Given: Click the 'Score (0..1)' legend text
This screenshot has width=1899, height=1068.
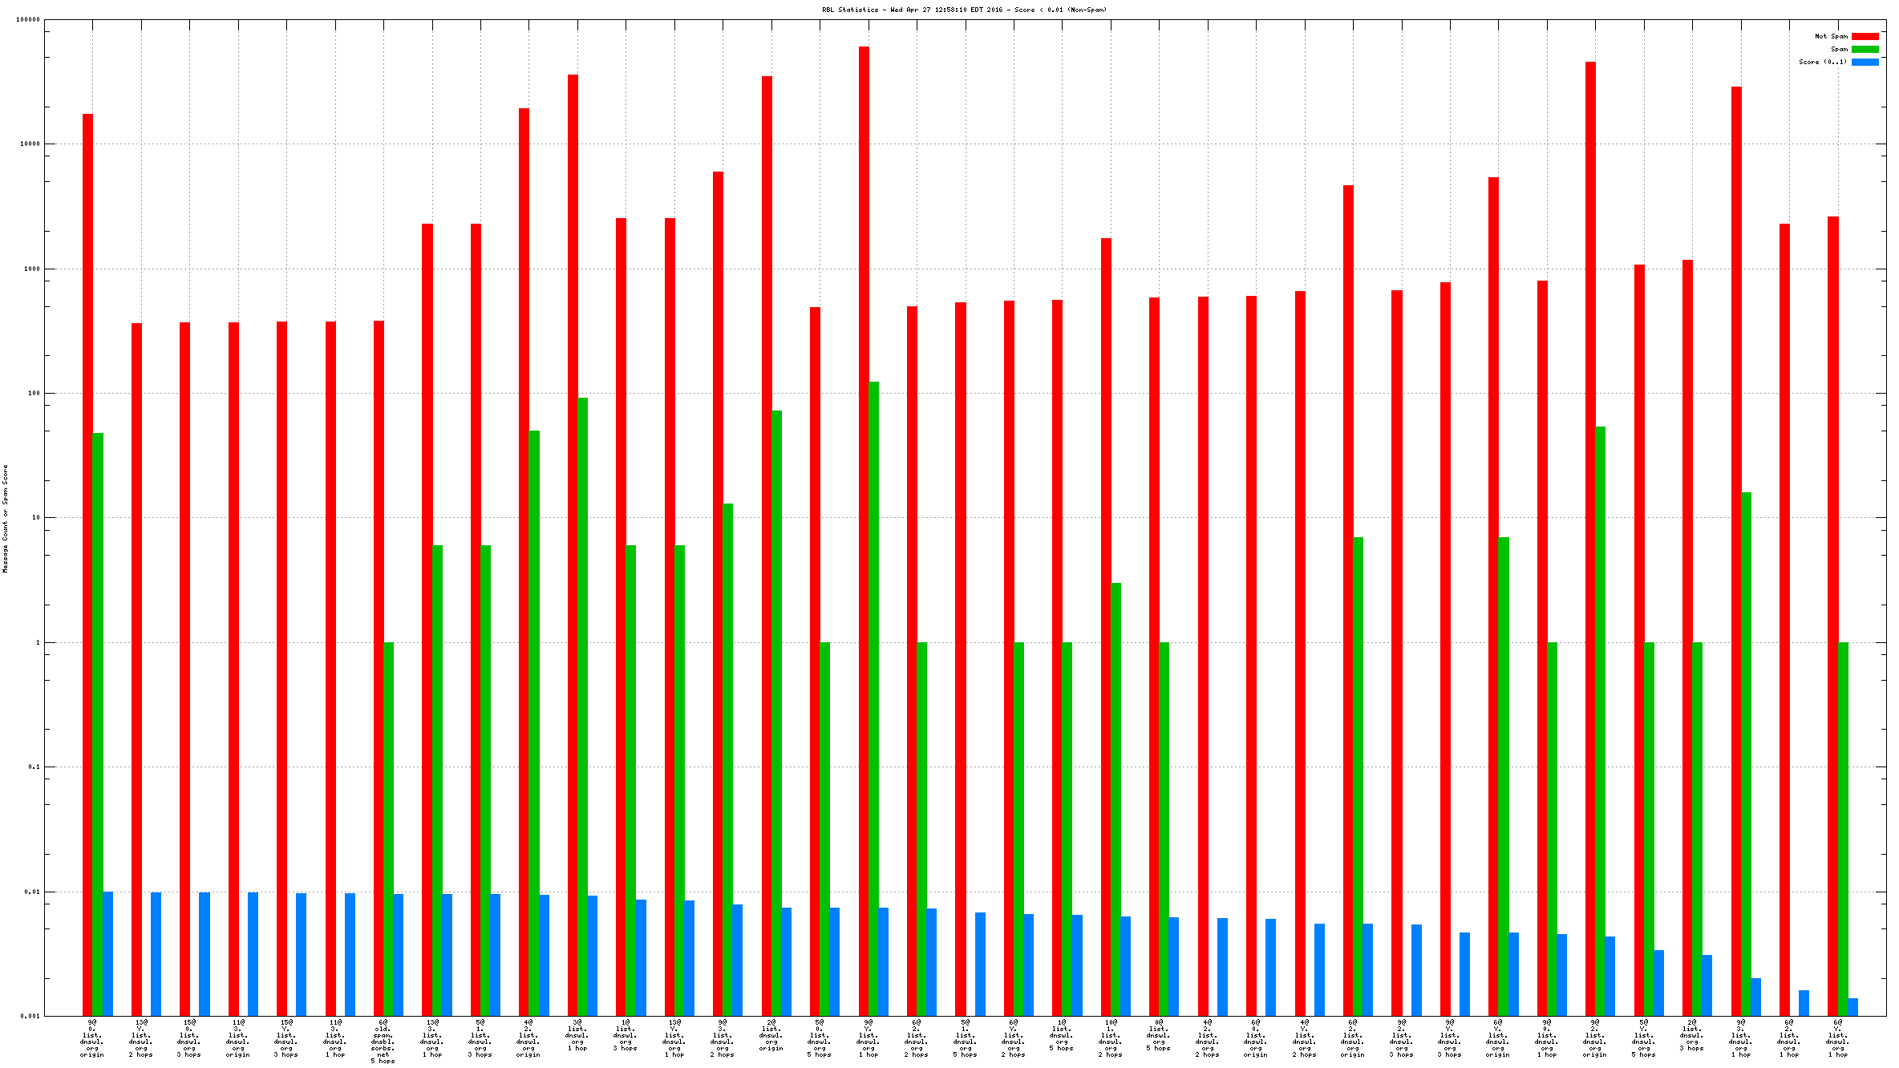Looking at the screenshot, I should click(1822, 62).
